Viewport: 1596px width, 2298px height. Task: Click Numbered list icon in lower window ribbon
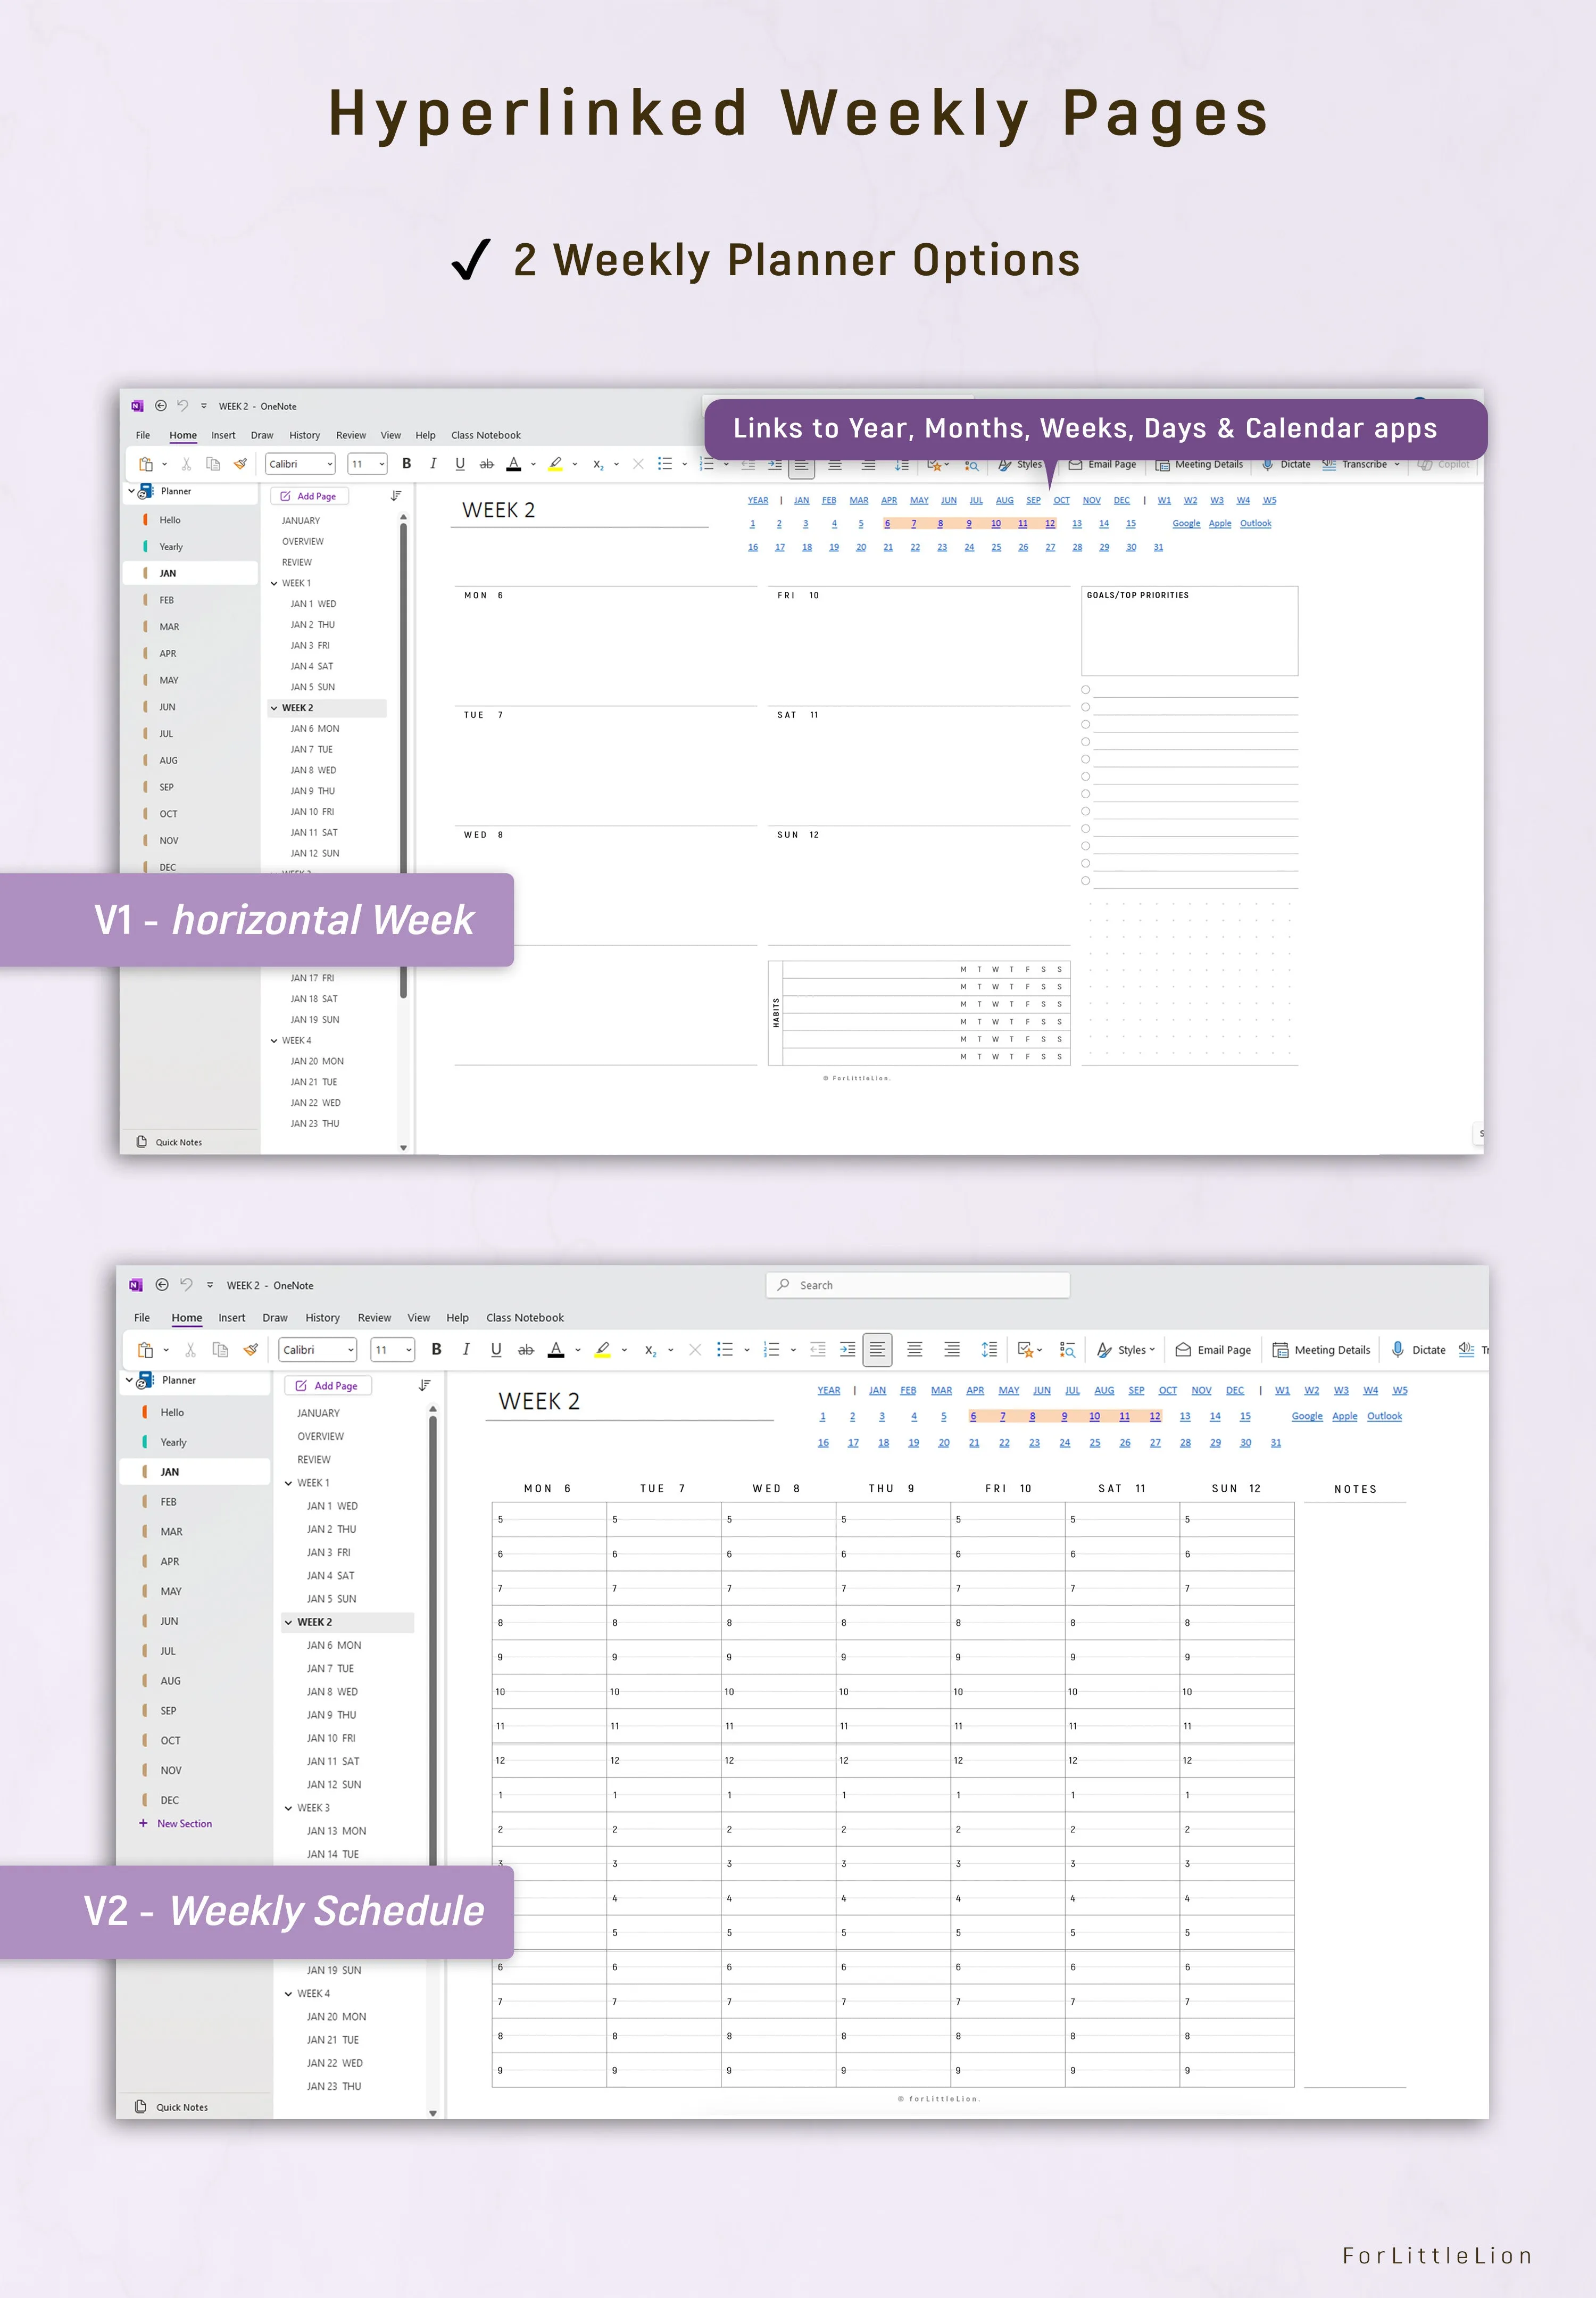point(771,1350)
